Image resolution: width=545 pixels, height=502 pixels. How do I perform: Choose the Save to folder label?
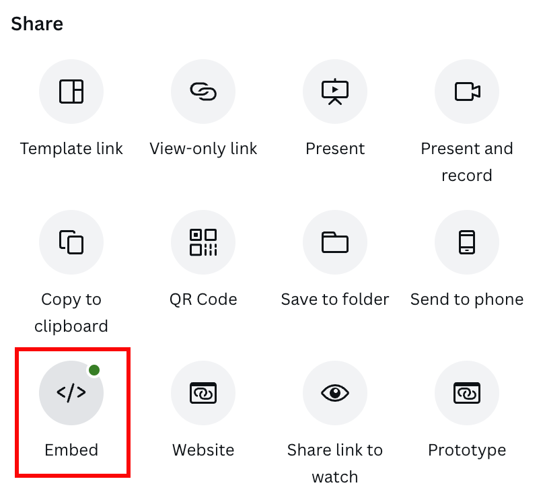point(335,299)
